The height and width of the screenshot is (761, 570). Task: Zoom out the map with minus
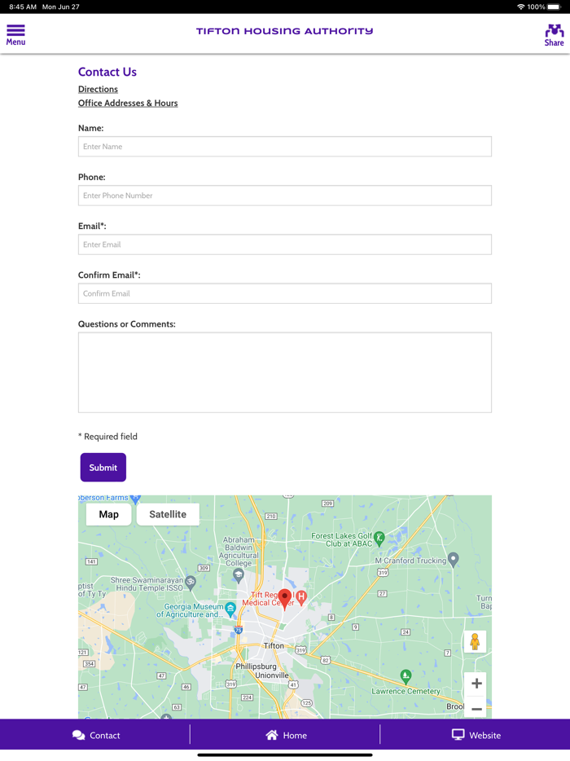point(476,709)
